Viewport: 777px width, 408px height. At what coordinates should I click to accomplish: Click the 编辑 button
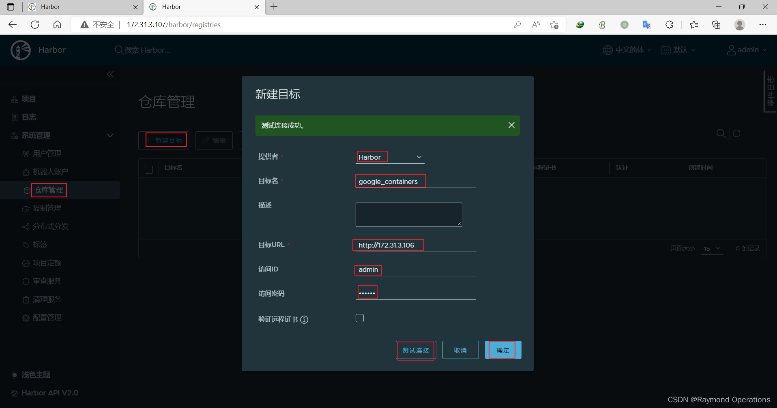click(x=214, y=140)
